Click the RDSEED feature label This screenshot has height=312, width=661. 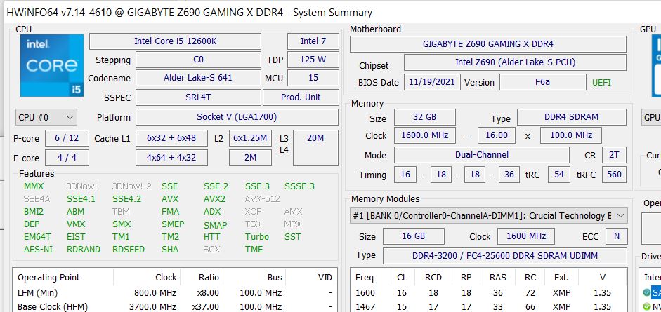[128, 250]
